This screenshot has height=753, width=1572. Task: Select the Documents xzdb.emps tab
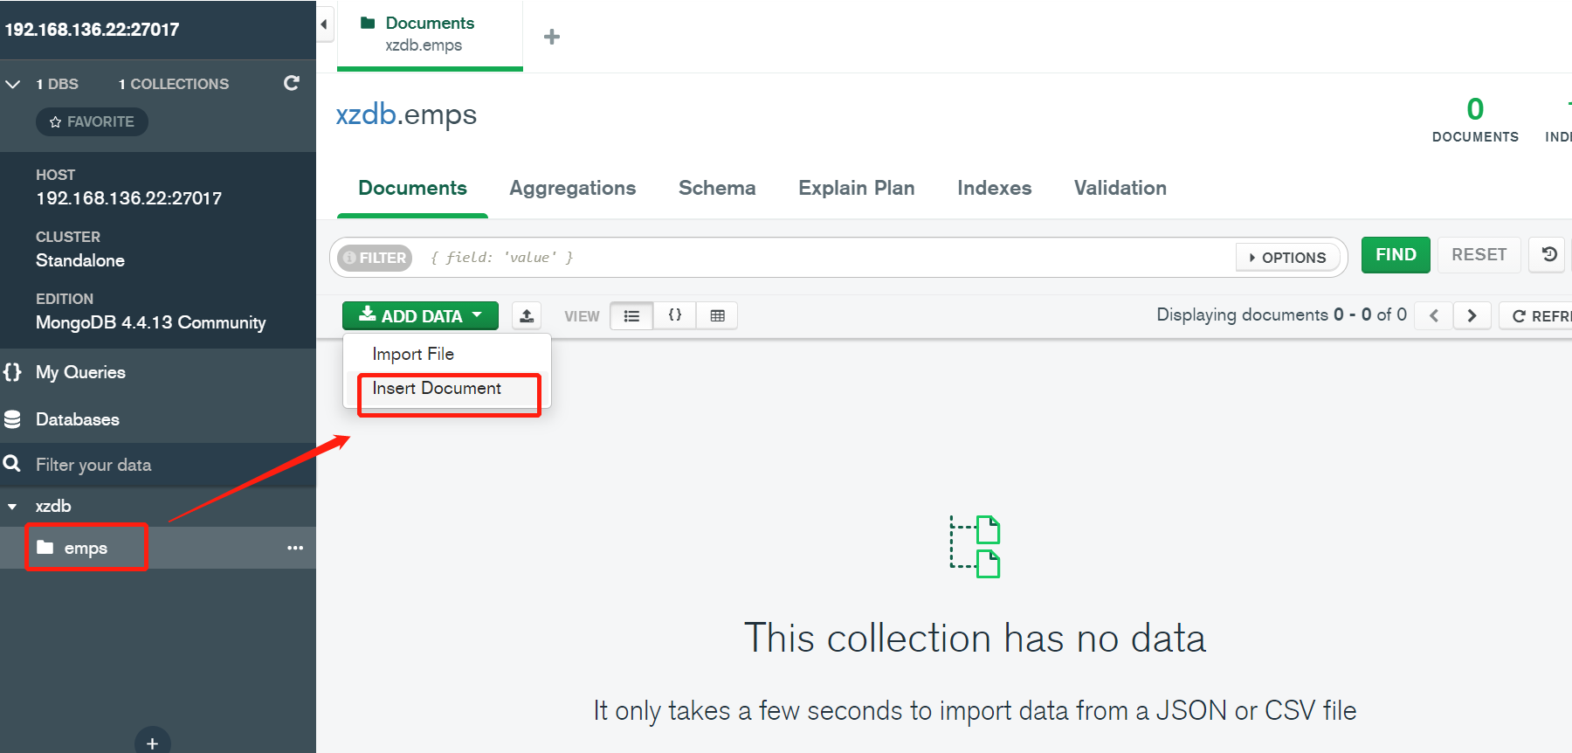point(430,35)
